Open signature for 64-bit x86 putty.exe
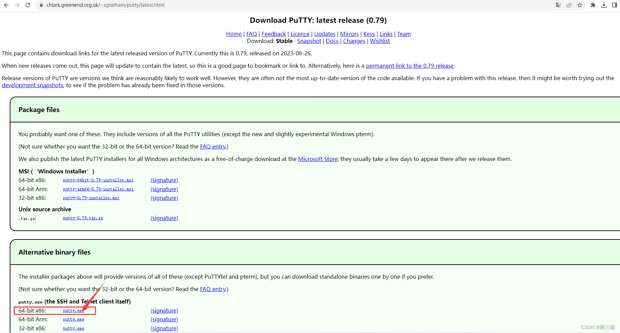620x333 pixels. pyautogui.click(x=164, y=311)
